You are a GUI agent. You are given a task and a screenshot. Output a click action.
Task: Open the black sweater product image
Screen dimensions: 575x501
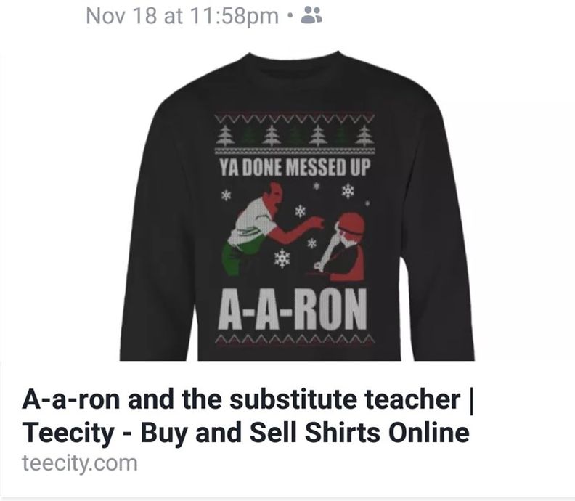297,205
